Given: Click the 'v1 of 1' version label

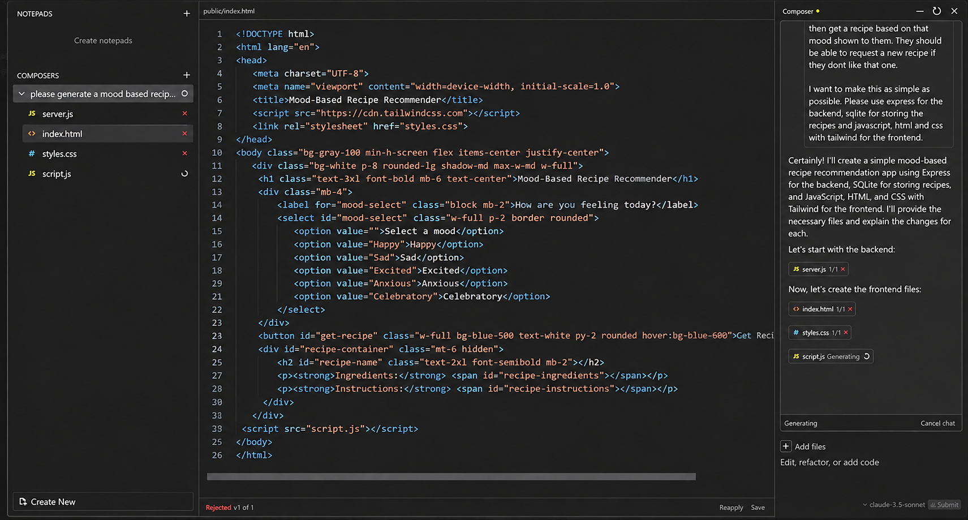Looking at the screenshot, I should (x=244, y=508).
